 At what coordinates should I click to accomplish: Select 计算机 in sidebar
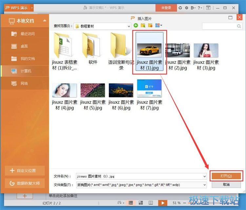(x=25, y=71)
